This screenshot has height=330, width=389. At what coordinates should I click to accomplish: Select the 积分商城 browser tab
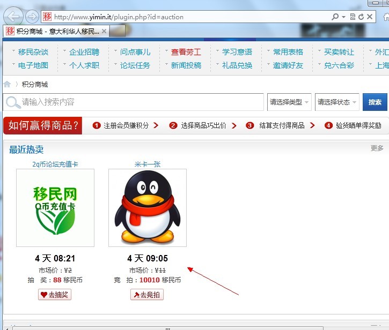pos(56,31)
